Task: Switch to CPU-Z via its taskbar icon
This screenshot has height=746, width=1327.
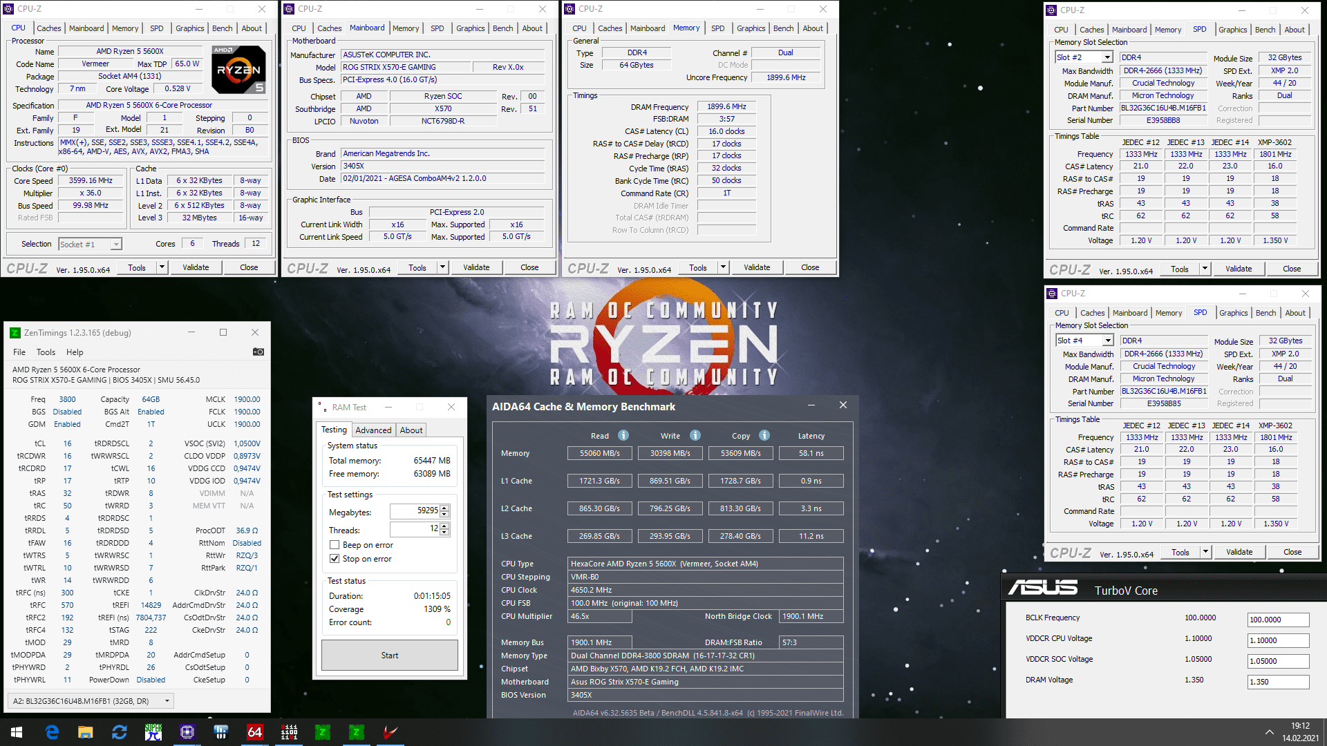Action: (x=187, y=732)
